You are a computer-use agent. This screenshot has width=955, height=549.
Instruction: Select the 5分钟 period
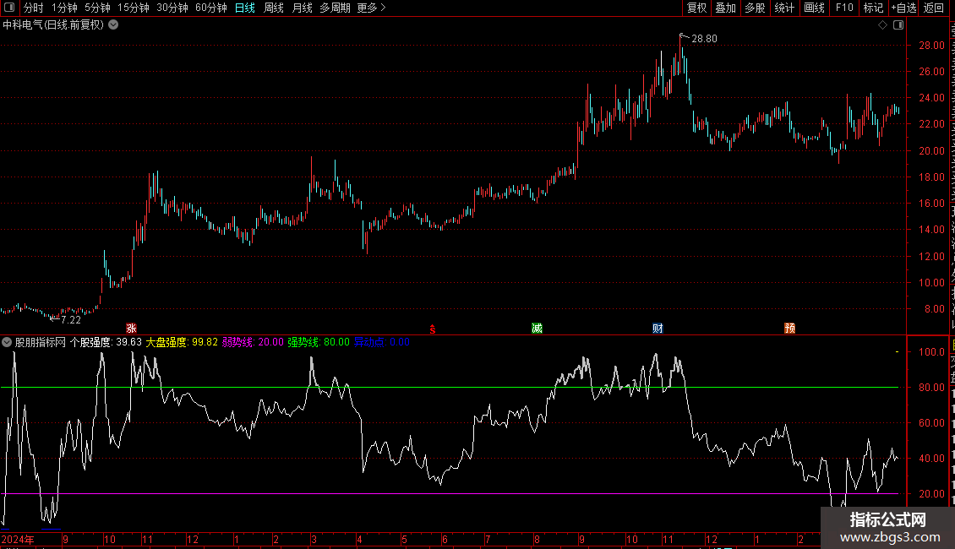[x=97, y=8]
